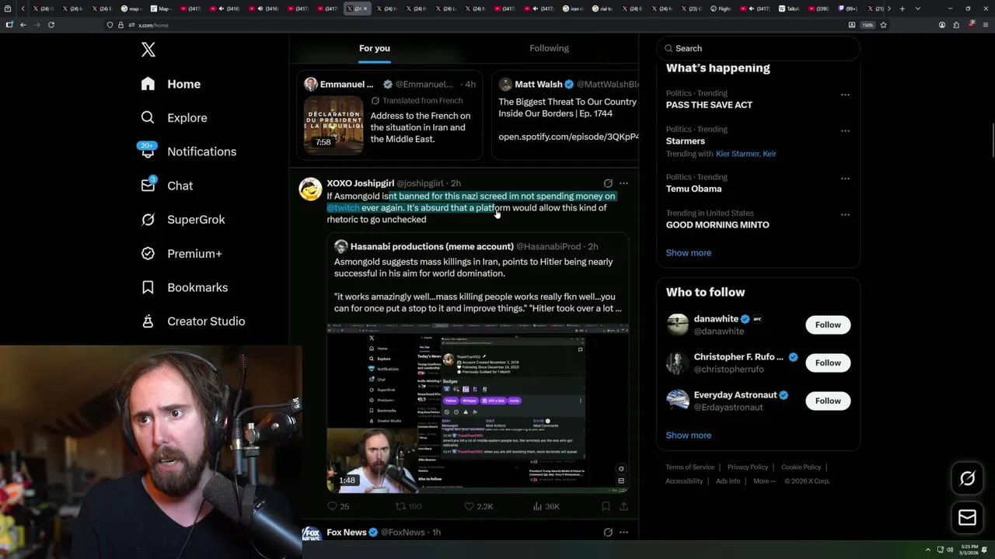Open Accessibility footer link
The width and height of the screenshot is (995, 559).
684,481
